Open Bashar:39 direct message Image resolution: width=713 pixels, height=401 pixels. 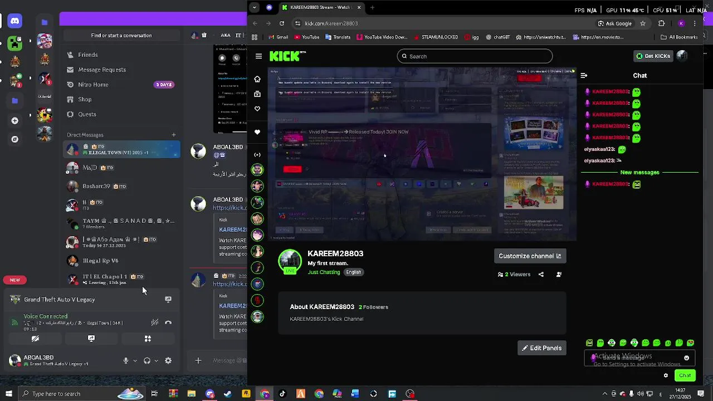click(122, 186)
